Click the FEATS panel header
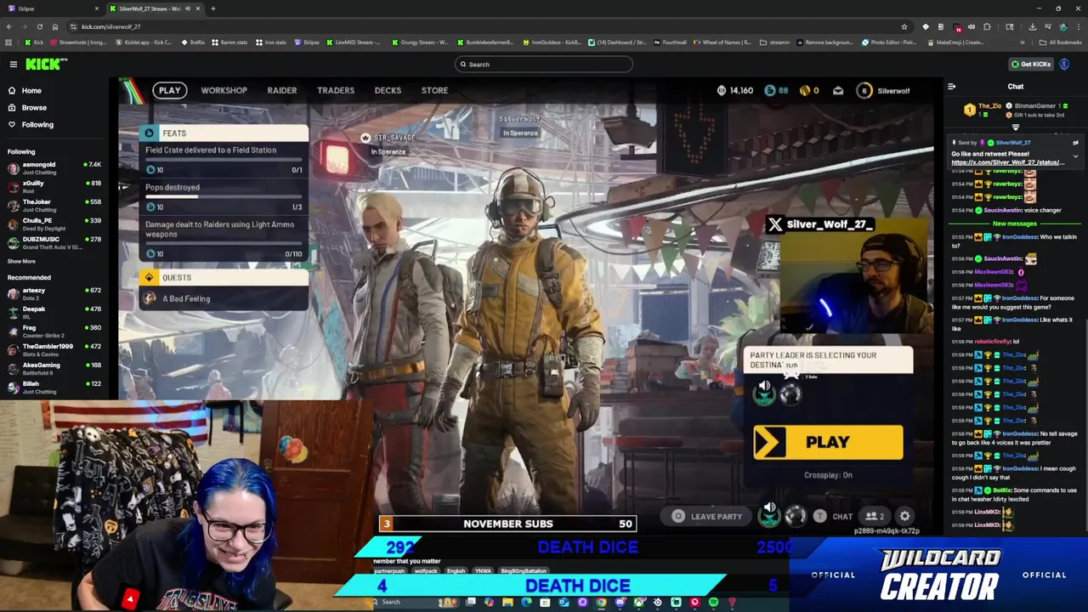Viewport: 1088px width, 612px height. point(224,133)
